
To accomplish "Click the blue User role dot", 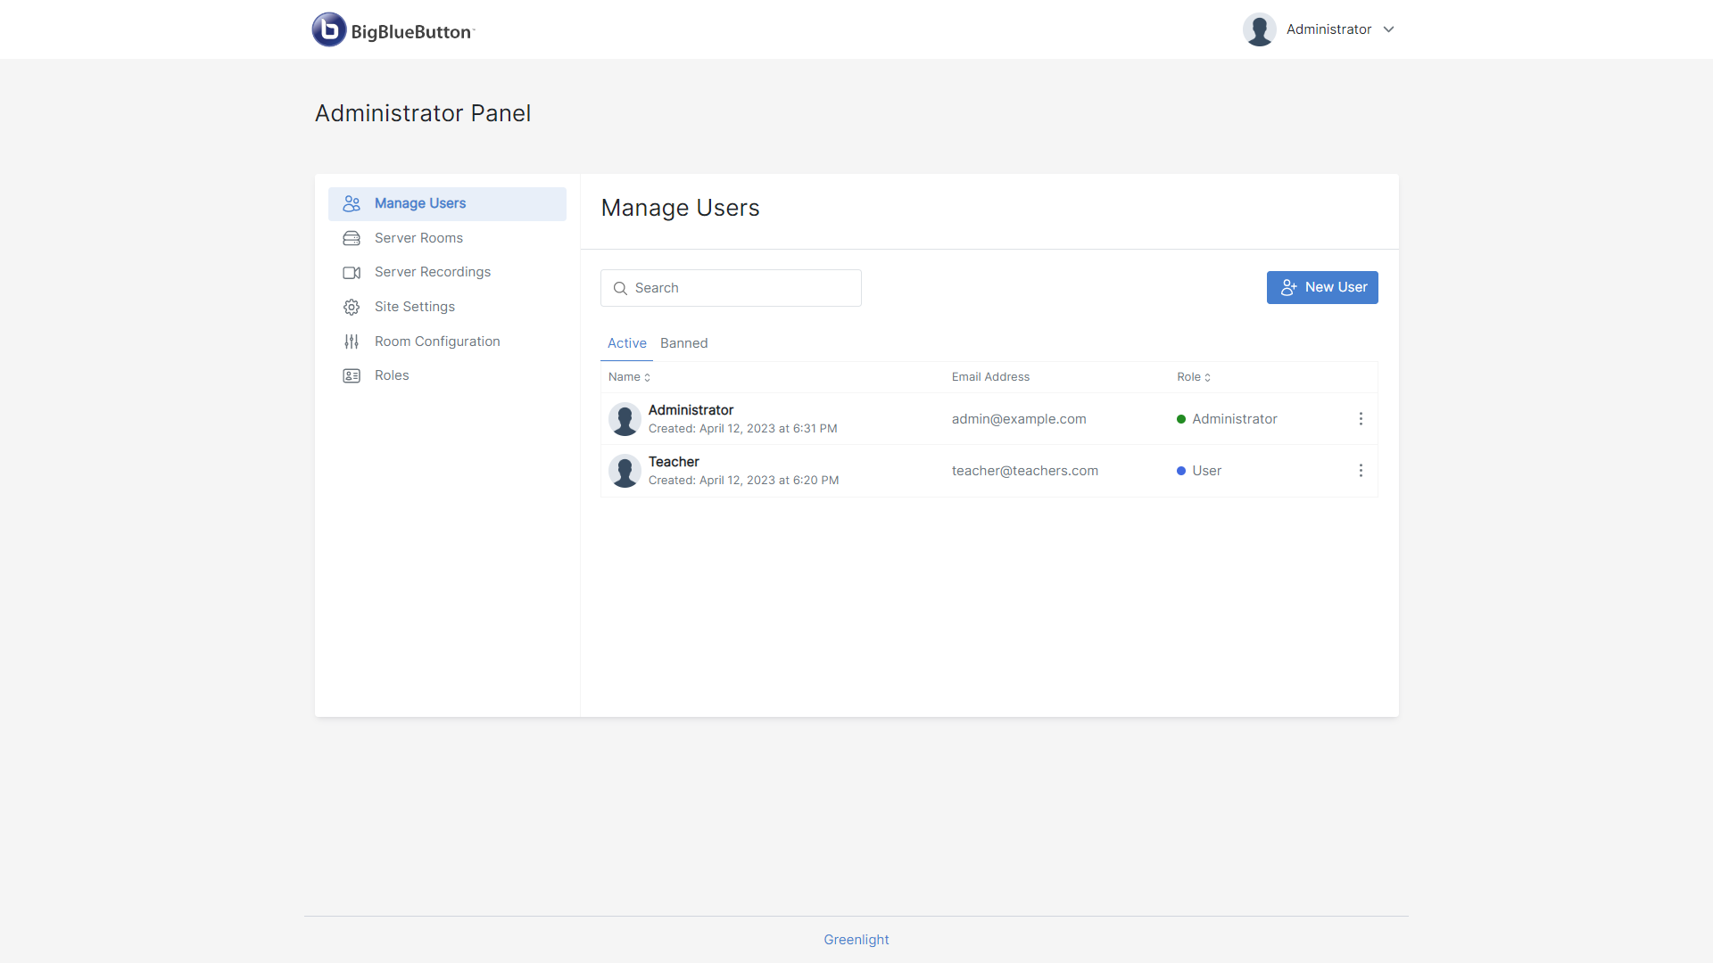I will coord(1181,471).
